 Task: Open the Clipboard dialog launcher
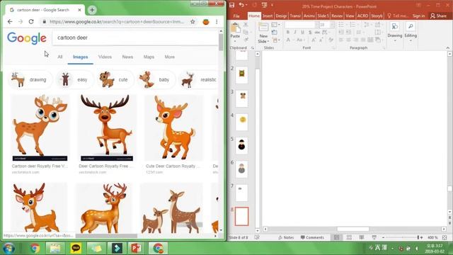[252, 48]
